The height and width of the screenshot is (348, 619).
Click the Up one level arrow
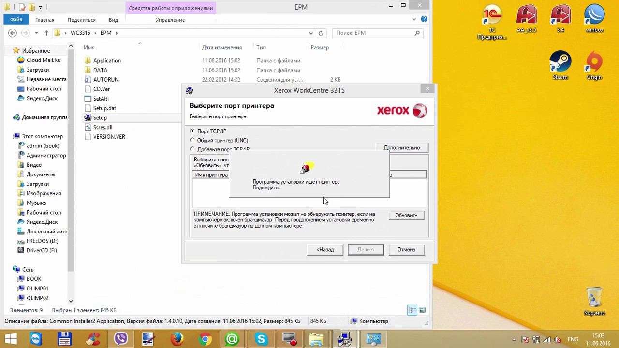point(46,33)
